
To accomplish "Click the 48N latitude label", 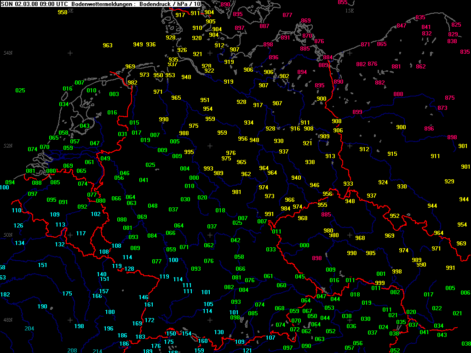I will pos(8,320).
